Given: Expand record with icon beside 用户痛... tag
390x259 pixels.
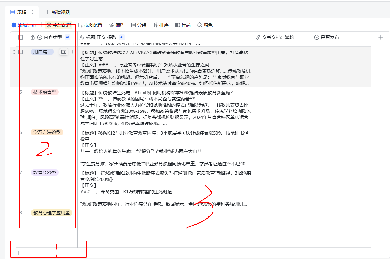Looking at the screenshot, I should click(x=64, y=52).
